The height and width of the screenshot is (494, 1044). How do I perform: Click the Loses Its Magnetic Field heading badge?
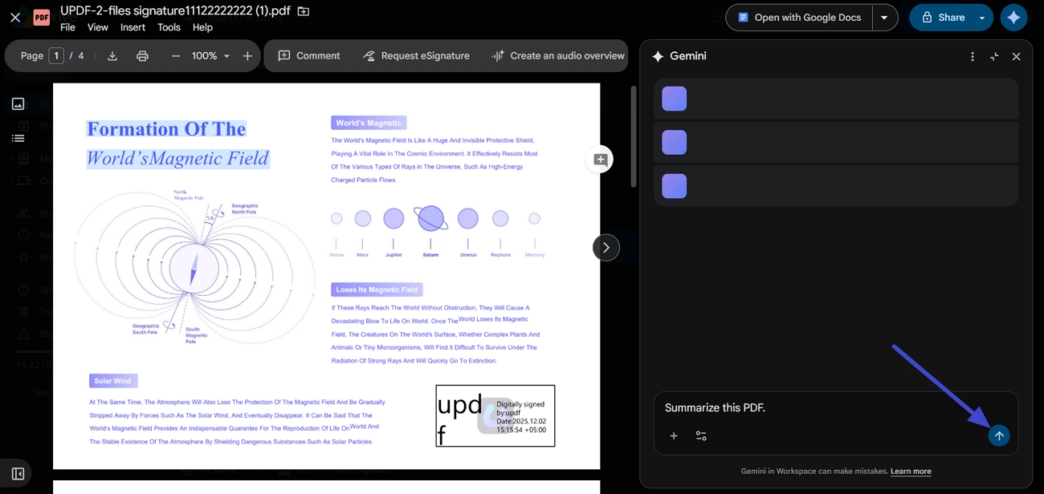click(x=377, y=290)
